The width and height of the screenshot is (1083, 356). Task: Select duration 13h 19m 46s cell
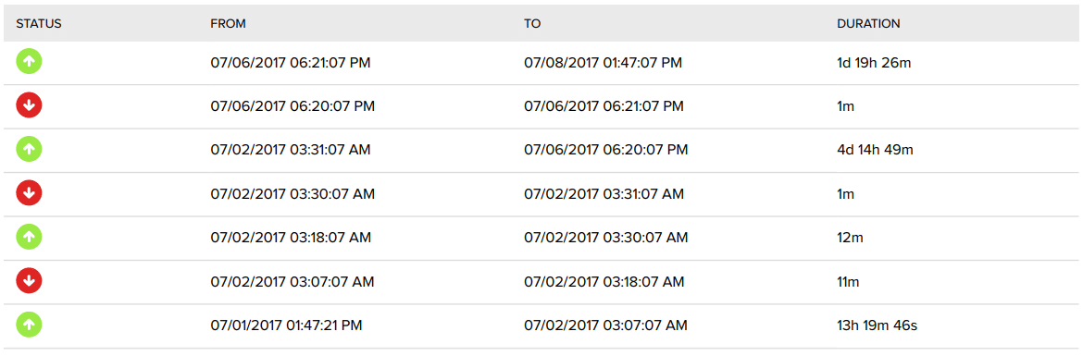point(877,325)
